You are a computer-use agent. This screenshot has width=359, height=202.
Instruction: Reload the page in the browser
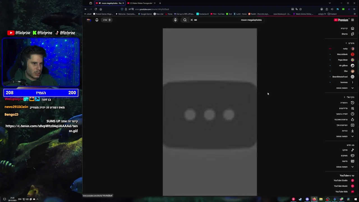[x=96, y=9]
